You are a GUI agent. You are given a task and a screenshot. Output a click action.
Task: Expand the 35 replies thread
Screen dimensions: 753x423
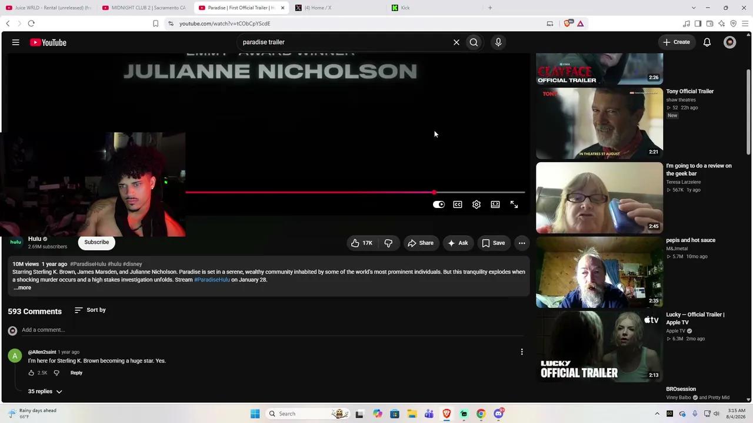[x=45, y=391]
